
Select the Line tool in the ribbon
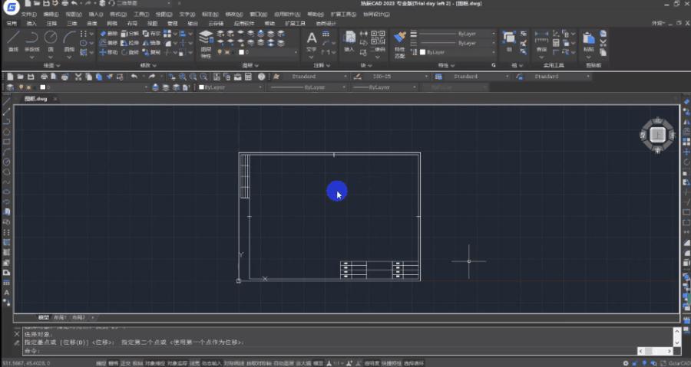(x=13, y=41)
